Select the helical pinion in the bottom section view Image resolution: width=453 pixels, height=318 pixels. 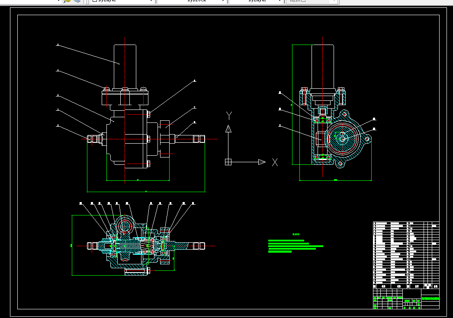coord(148,246)
